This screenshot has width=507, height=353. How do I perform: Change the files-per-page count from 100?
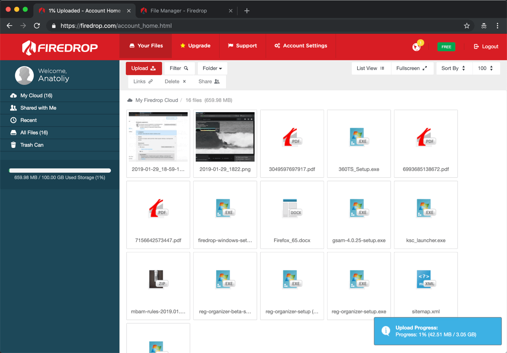[486, 68]
